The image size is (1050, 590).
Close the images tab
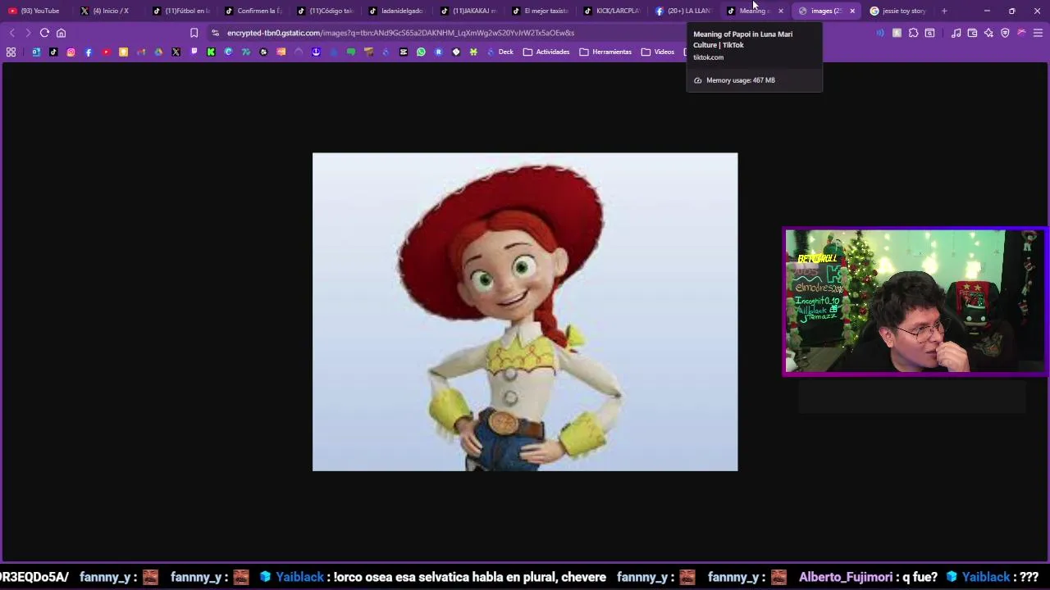[x=852, y=11]
